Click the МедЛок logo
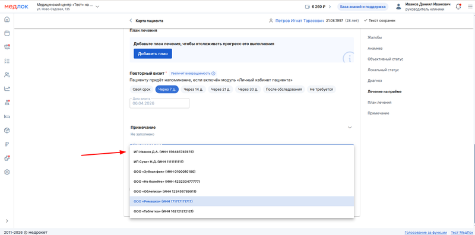Screen dimensions: 475x235 [x=17, y=7]
